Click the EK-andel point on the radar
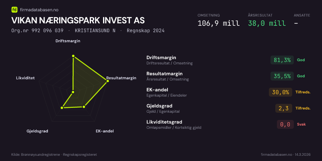The height and width of the screenshot is (161, 322). tap(84, 107)
